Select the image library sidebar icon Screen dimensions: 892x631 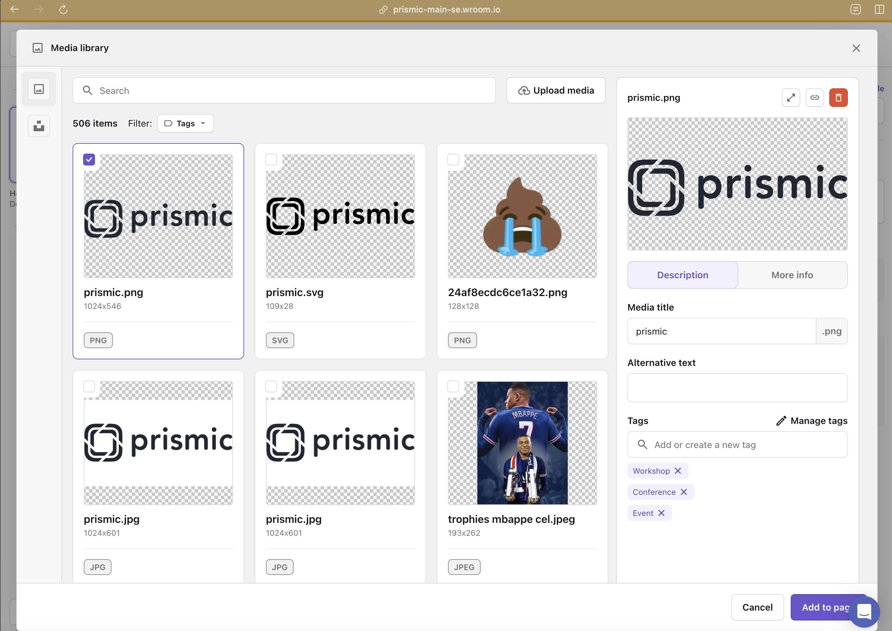click(x=39, y=89)
